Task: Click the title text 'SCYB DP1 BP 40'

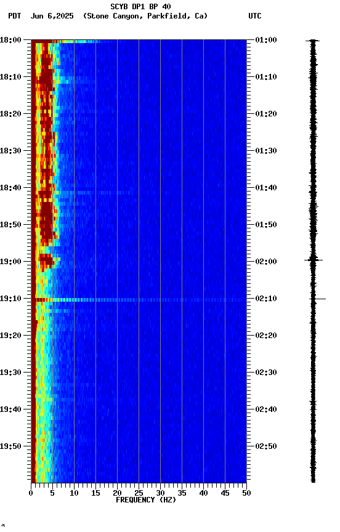Action: (x=140, y=7)
